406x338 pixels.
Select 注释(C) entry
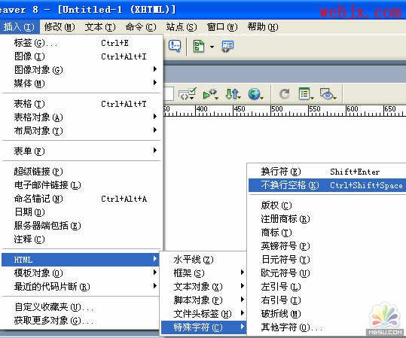tap(81, 239)
